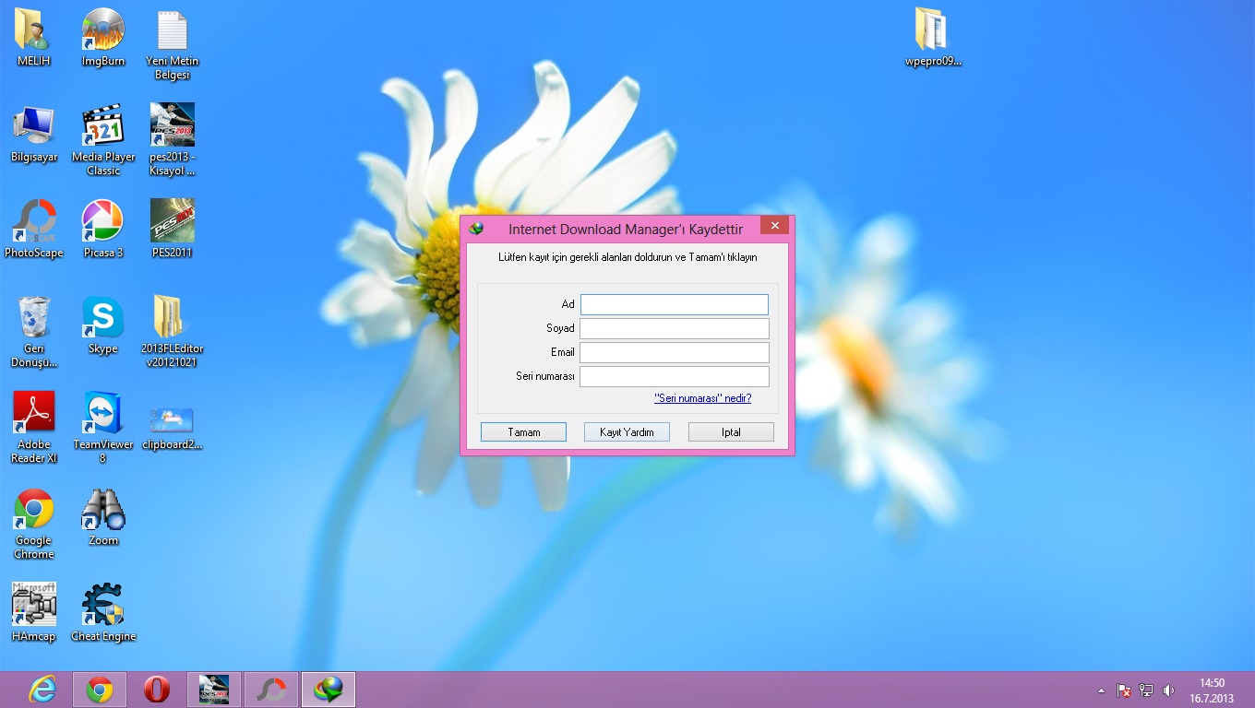Click the Kayıt Yardım button
Viewport: 1255px width, 708px height.
tap(627, 432)
